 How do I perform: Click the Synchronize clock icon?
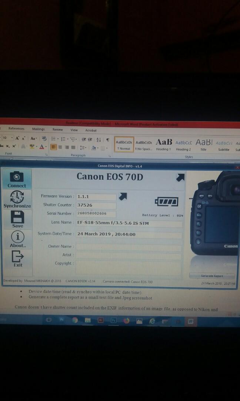point(17,197)
